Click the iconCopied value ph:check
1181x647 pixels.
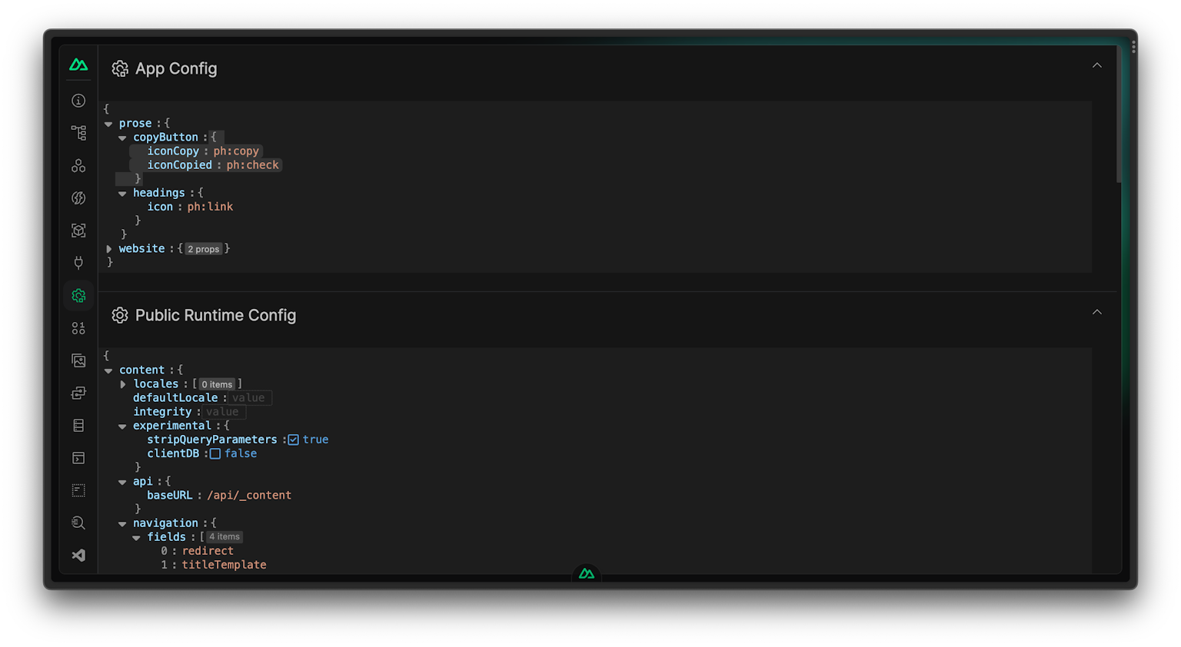(x=253, y=165)
